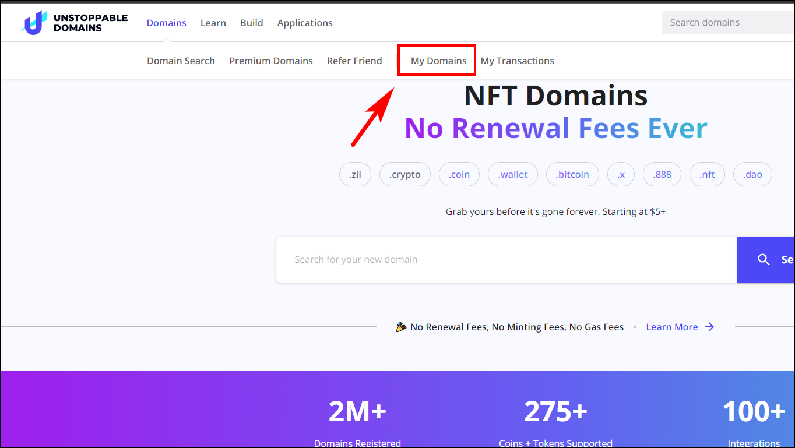Select the .zil domain extension
Screen dimensions: 795x448
[355, 174]
